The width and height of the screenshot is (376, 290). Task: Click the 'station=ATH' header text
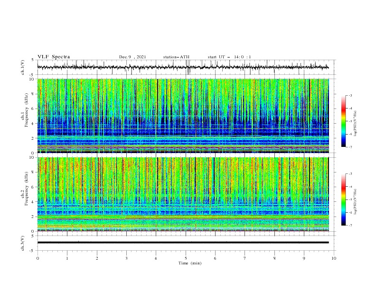coord(176,57)
